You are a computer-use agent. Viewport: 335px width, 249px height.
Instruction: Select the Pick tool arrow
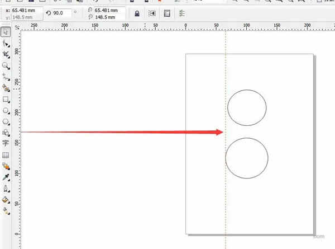[6, 32]
